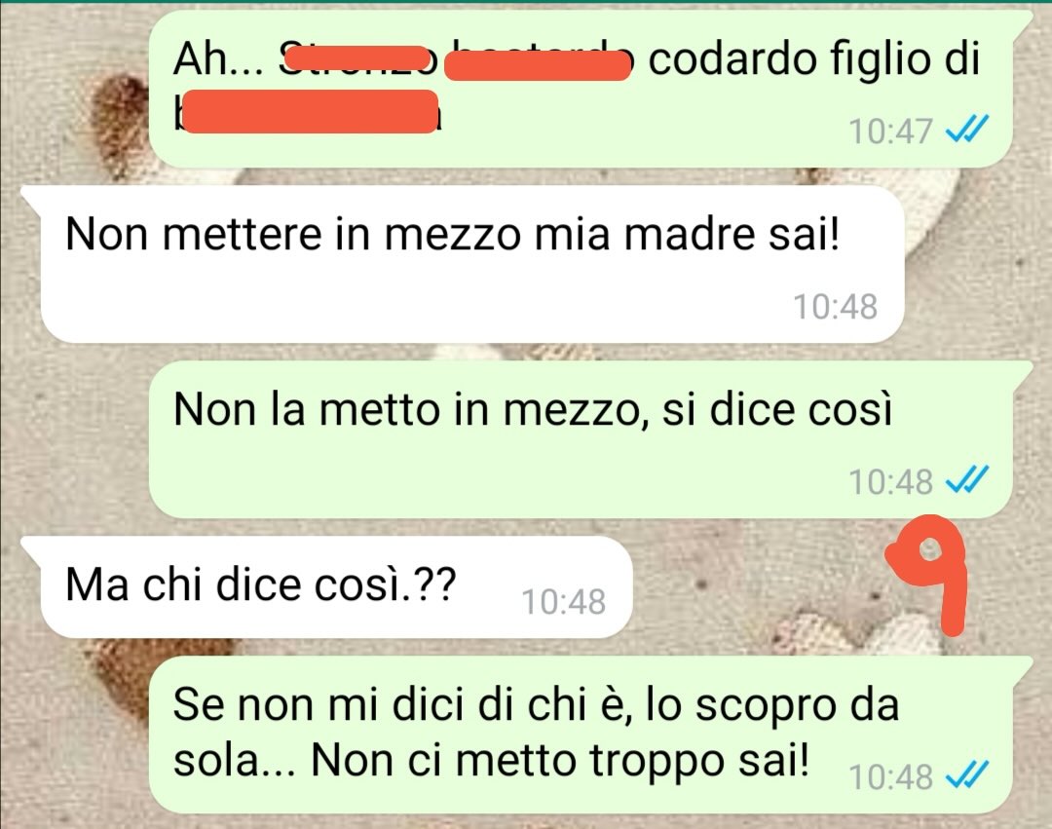Click the timestamp on the last green message
This screenshot has height=829, width=1052.
(x=890, y=777)
